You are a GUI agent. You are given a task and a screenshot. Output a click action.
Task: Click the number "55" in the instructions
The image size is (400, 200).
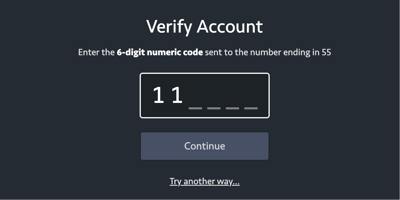pos(326,53)
